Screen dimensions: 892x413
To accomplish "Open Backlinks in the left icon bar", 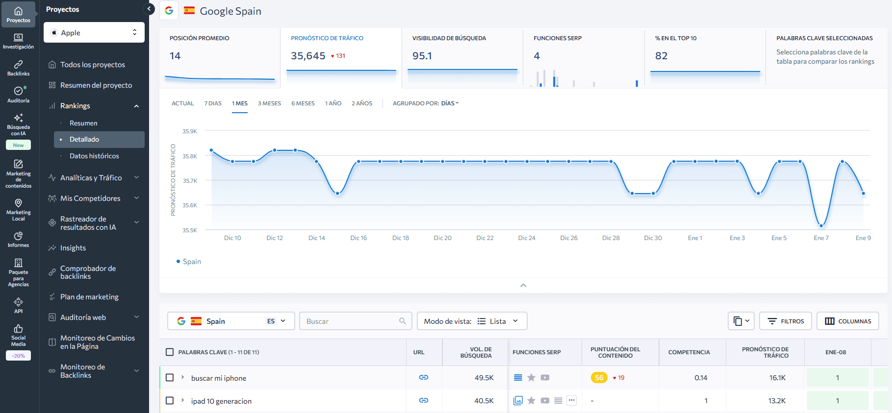I will pyautogui.click(x=18, y=68).
